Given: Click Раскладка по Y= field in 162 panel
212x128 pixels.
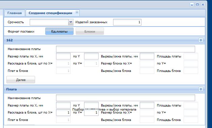Looking at the screenshot, I should [x=91, y=63].
